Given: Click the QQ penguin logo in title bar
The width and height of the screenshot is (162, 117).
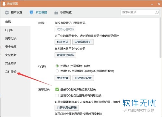Looking at the screenshot, I should [x=4, y=4].
